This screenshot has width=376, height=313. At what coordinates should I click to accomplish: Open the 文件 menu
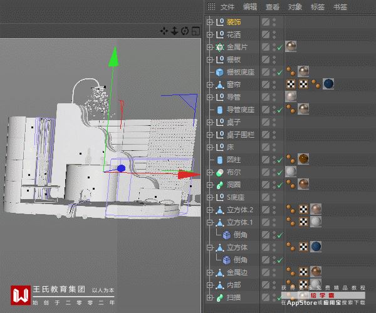point(227,7)
